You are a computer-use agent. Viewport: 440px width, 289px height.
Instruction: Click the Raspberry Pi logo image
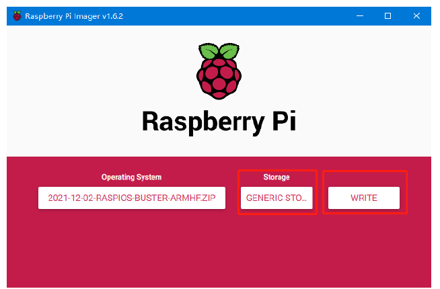219,71
